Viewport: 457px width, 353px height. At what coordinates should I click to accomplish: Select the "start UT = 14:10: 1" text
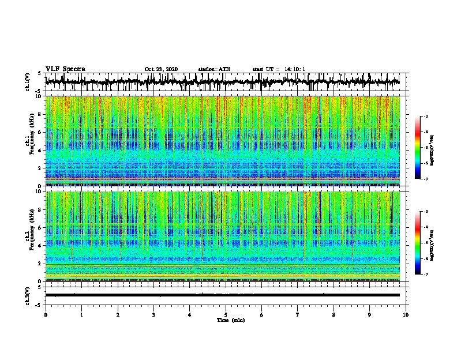pyautogui.click(x=279, y=69)
